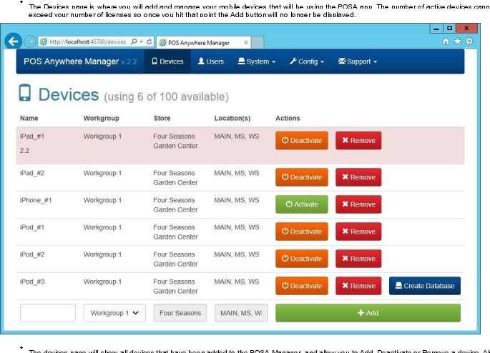
Task: Click the disabled Four Seasons store field
Action: pos(180,313)
